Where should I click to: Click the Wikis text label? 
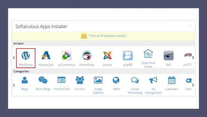point(117,89)
